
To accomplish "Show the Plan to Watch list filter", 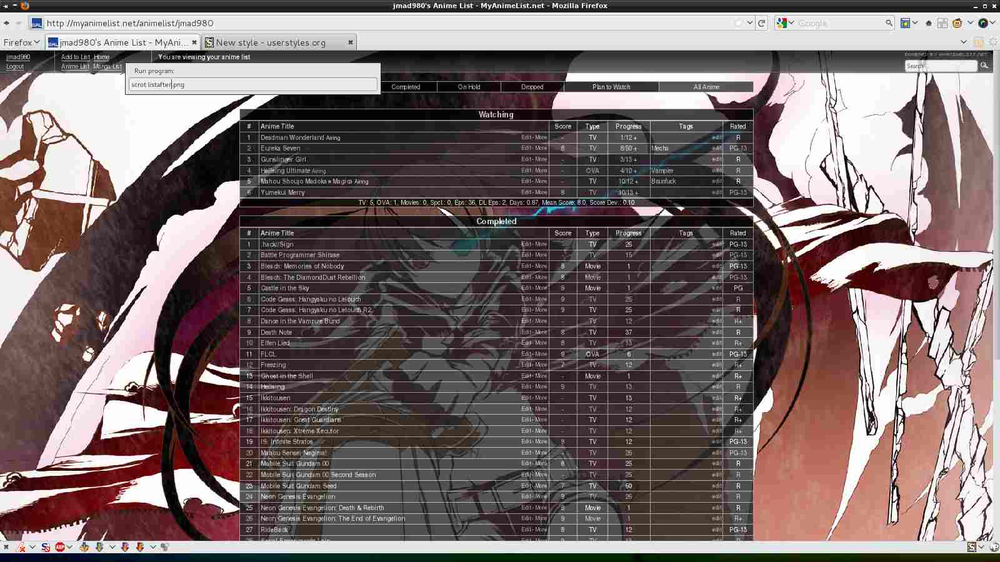I will click(611, 87).
